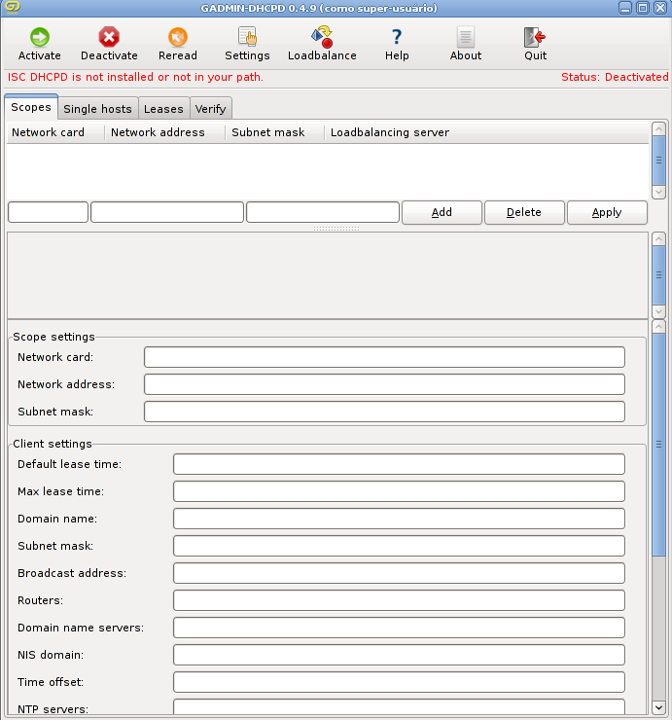Focus the Domain name field
672x720 pixels.
(399, 519)
